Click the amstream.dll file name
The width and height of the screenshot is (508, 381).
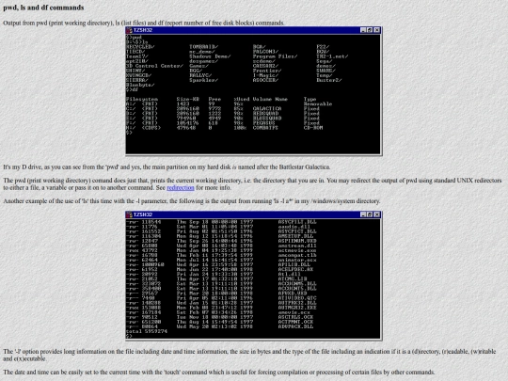[x=297, y=246]
